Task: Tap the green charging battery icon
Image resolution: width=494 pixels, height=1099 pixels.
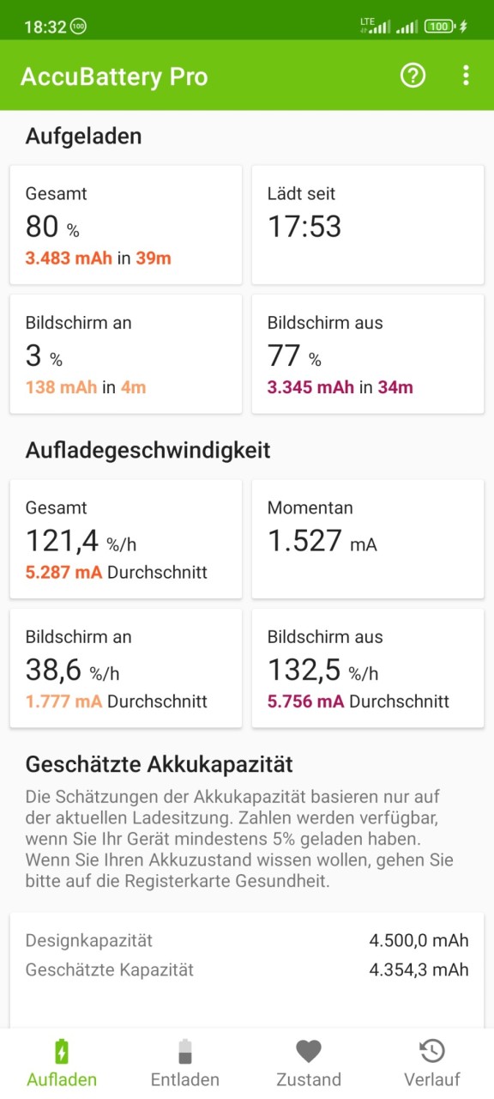Action: [62, 1051]
